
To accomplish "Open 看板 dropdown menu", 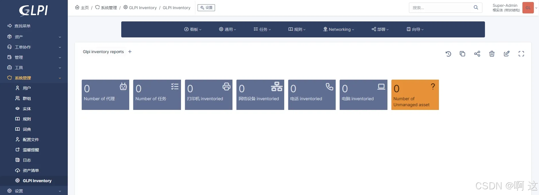I will point(193,29).
